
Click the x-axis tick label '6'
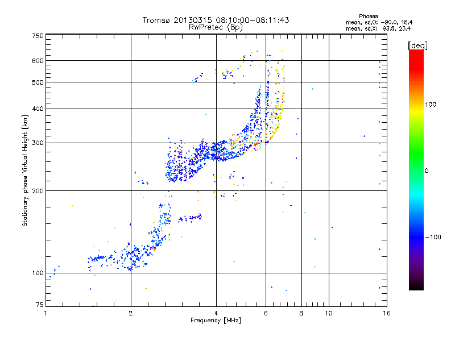pos(266,313)
